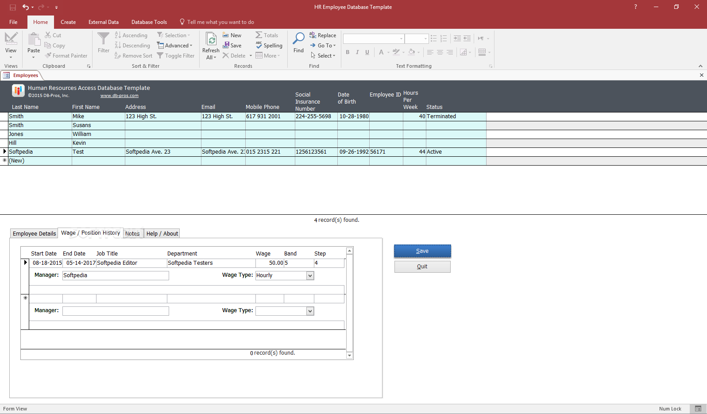Sort records Ascending
This screenshot has height=414, width=707.
[x=131, y=35]
